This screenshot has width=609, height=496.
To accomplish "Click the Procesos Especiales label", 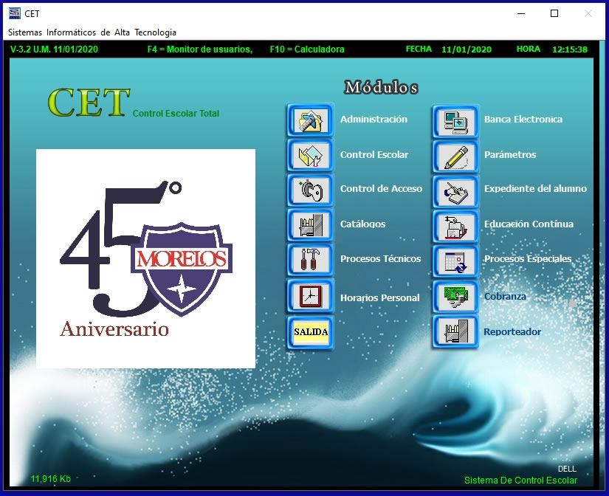I will coord(528,258).
